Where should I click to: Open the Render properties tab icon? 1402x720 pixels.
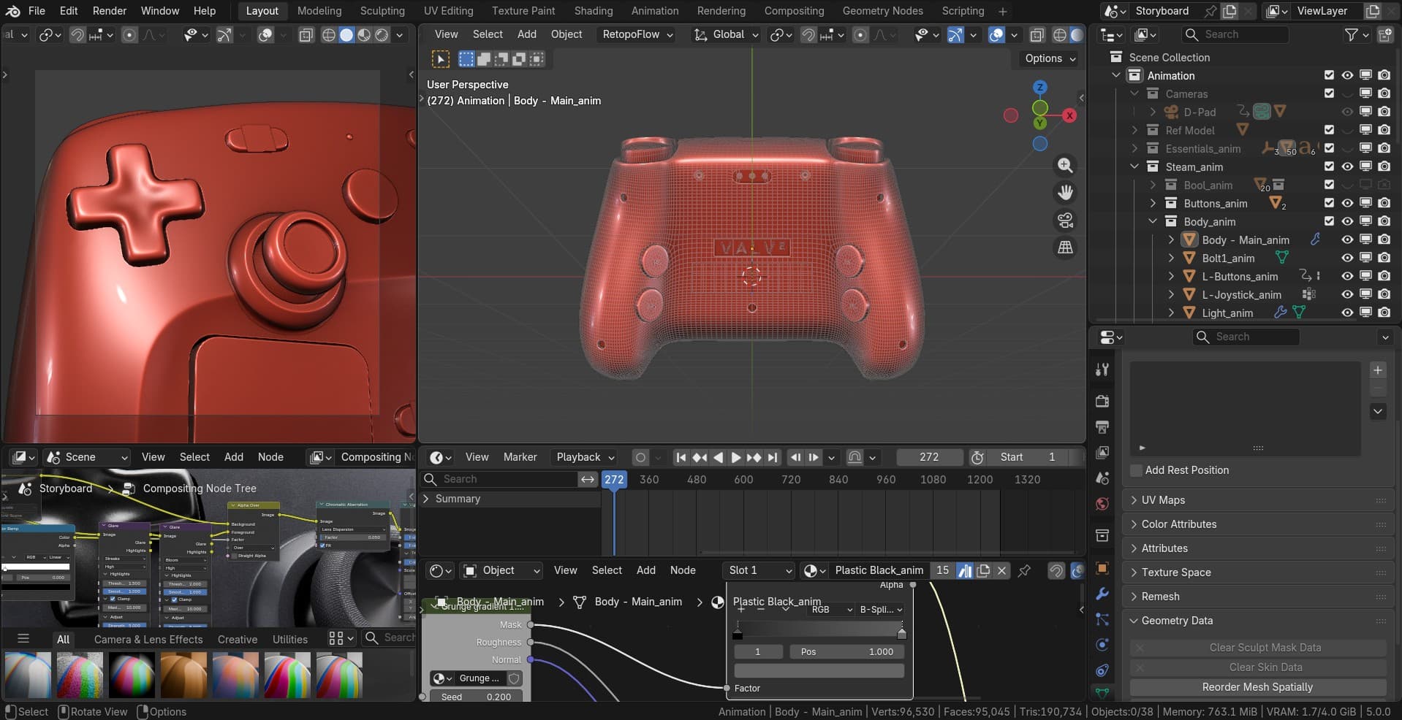click(1102, 401)
